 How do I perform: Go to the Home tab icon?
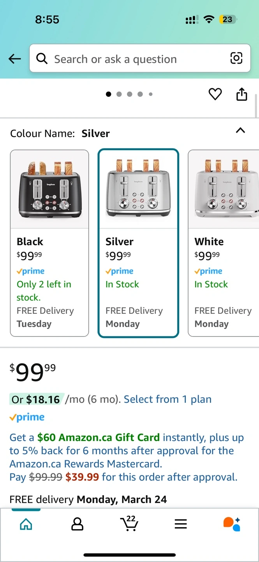click(26, 524)
